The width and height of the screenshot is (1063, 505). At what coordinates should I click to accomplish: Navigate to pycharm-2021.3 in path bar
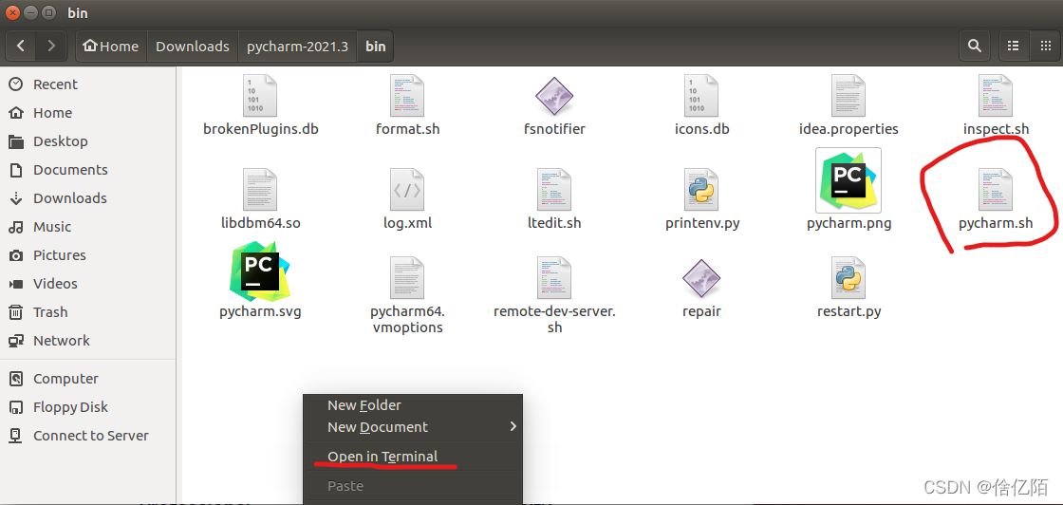(x=298, y=47)
